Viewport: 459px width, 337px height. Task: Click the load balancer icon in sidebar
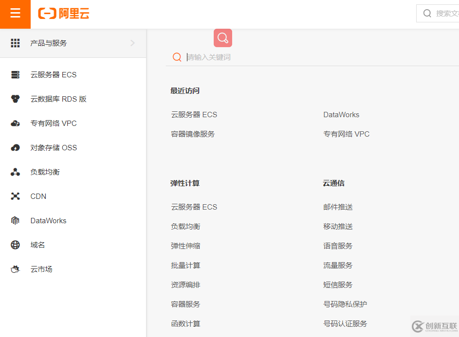(x=15, y=172)
